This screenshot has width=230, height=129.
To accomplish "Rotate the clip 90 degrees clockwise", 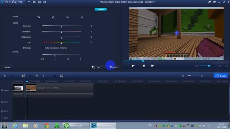I will point(53,17).
